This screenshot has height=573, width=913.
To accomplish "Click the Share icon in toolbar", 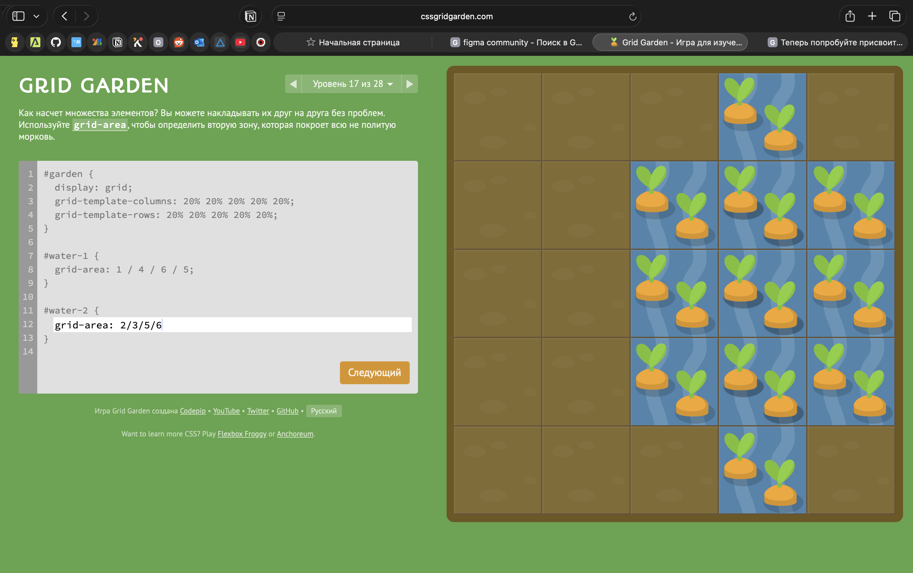I will [x=850, y=16].
